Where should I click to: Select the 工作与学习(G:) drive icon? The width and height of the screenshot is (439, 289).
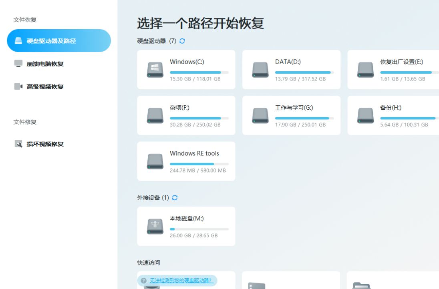pyautogui.click(x=260, y=115)
